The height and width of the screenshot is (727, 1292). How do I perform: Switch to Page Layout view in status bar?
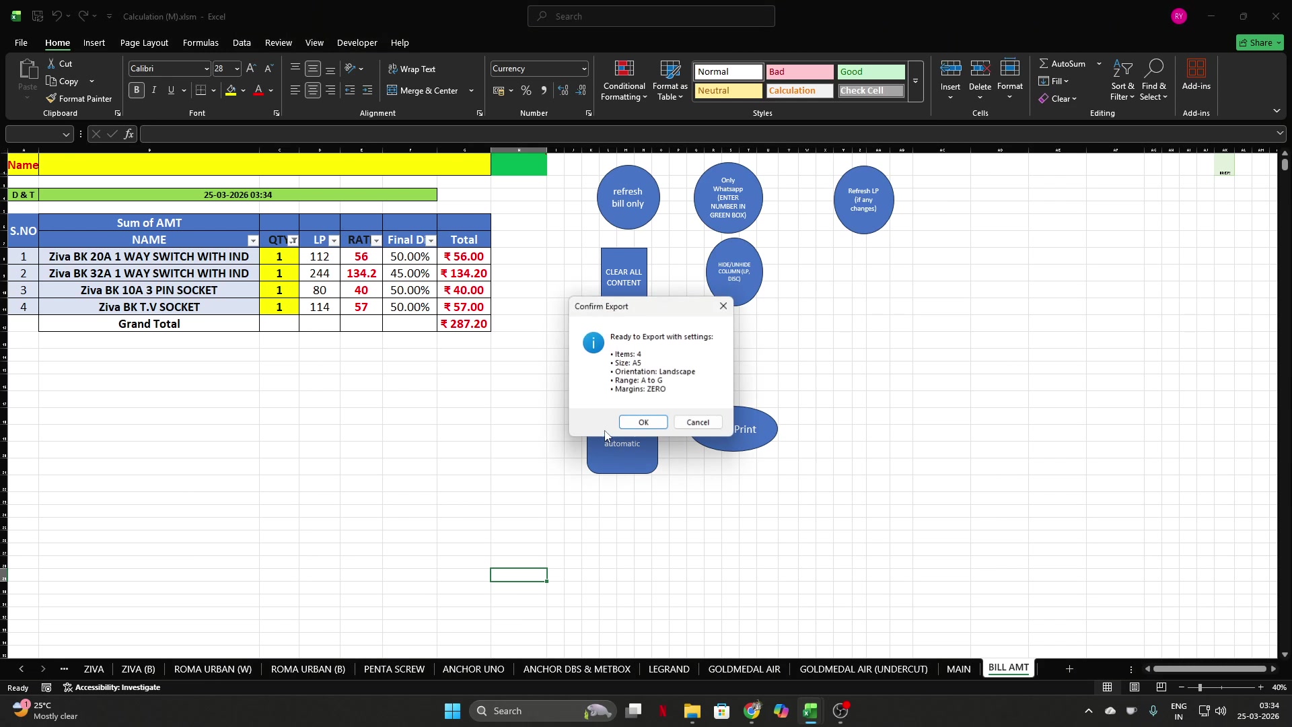pos(1135,687)
